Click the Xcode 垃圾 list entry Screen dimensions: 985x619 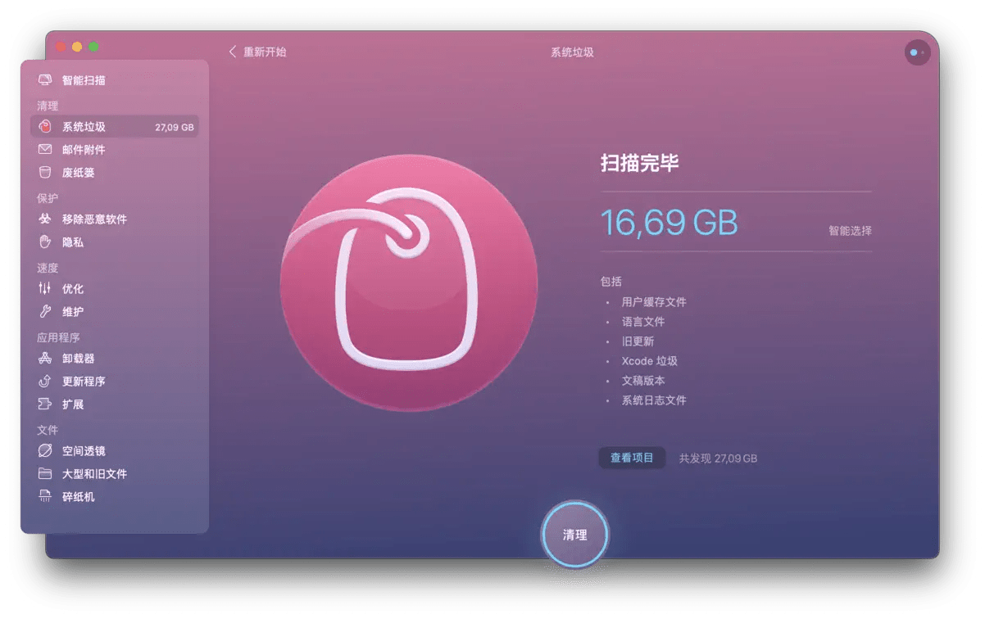pos(649,361)
